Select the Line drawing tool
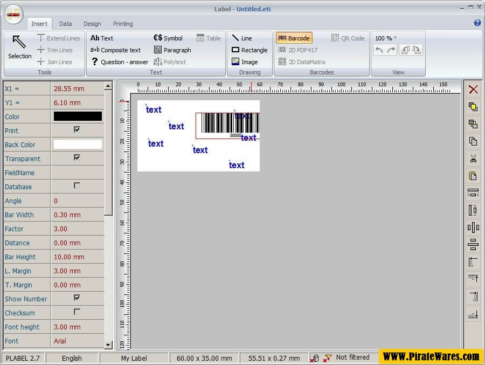This screenshot has width=485, height=365. (242, 38)
